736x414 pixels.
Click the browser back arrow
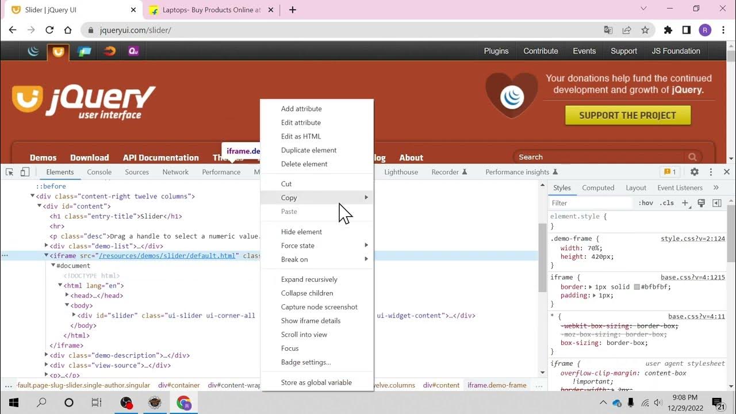[13, 30]
